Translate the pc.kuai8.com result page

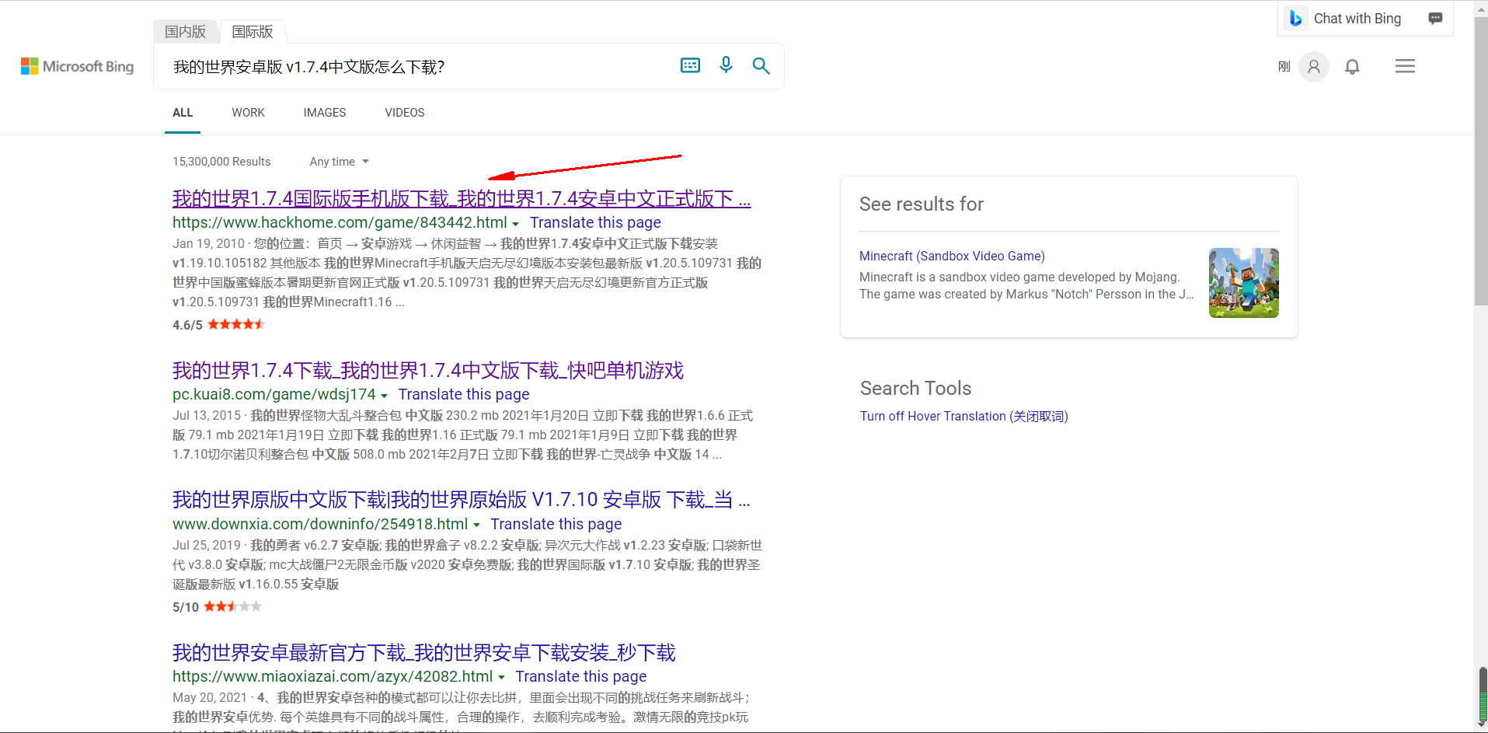464,394
